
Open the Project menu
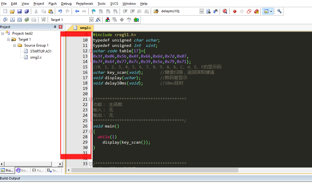coord(39,4)
